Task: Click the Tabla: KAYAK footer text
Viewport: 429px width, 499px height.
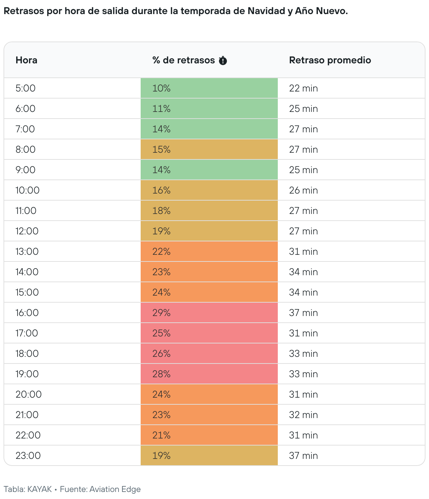Action: (x=28, y=489)
